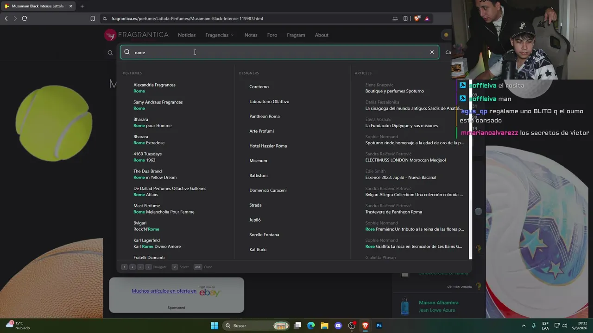Image resolution: width=593 pixels, height=333 pixels.
Task: Open the Brave Shields icon
Action: 417,18
